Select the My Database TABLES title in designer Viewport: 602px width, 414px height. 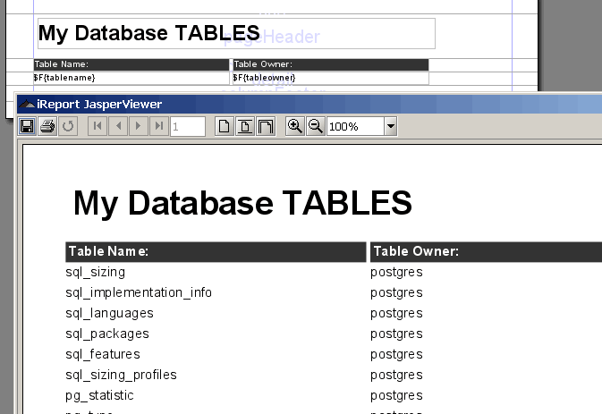236,33
